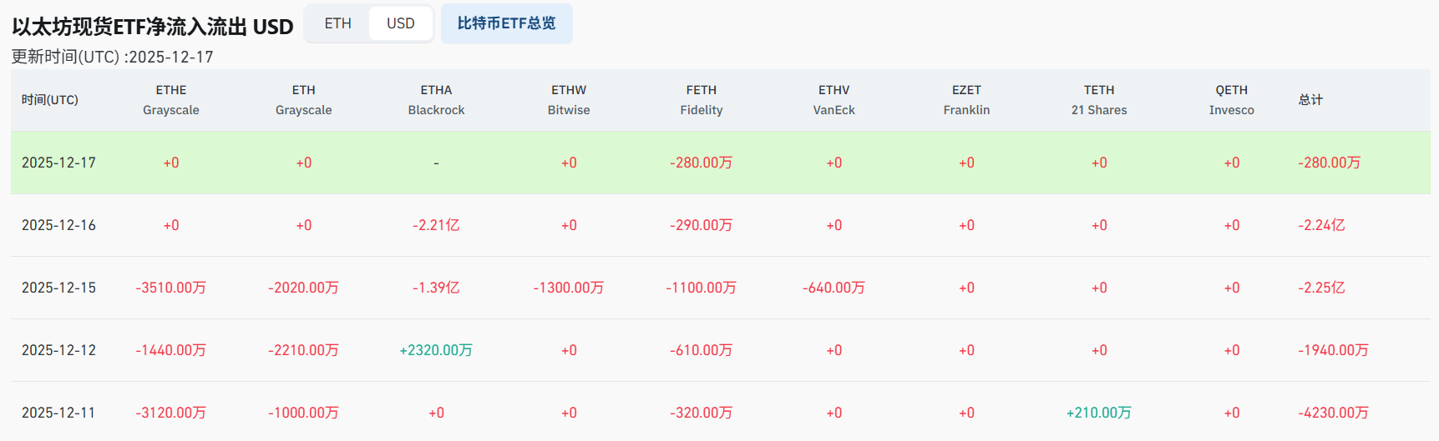
Task: Click the ETHW Bitwise column header
Action: pyautogui.click(x=569, y=100)
